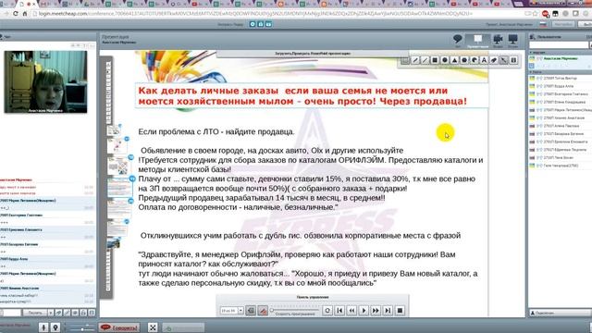Switch to the Presentation tab
Image resolution: width=592 pixels, height=333 pixels.
tap(477, 41)
